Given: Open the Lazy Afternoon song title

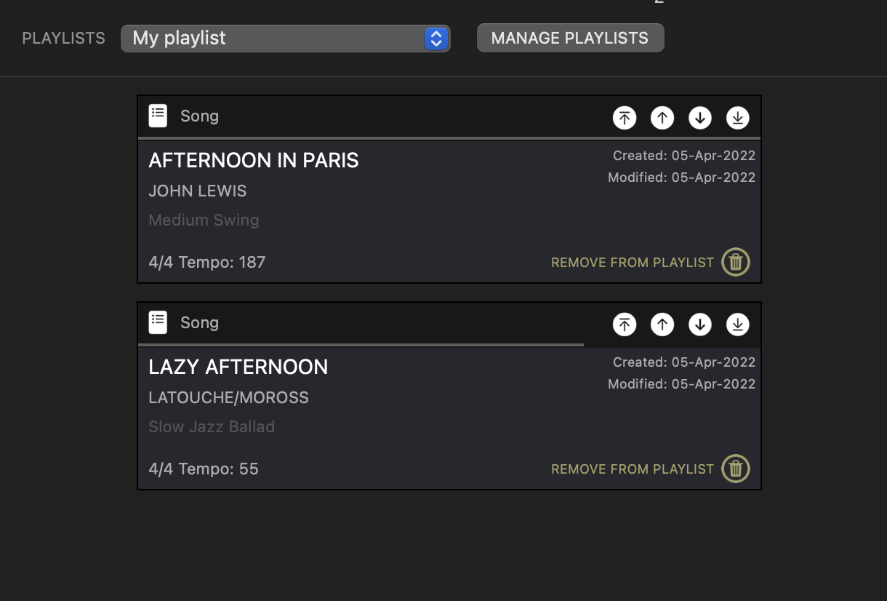Looking at the screenshot, I should [x=238, y=367].
